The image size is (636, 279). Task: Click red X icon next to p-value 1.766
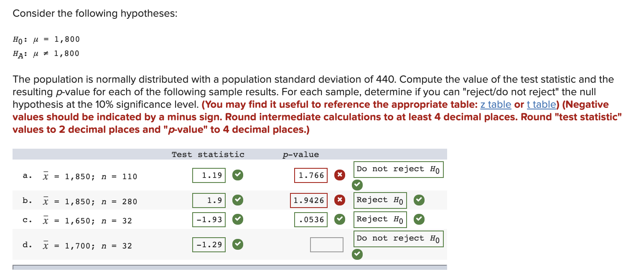click(339, 175)
